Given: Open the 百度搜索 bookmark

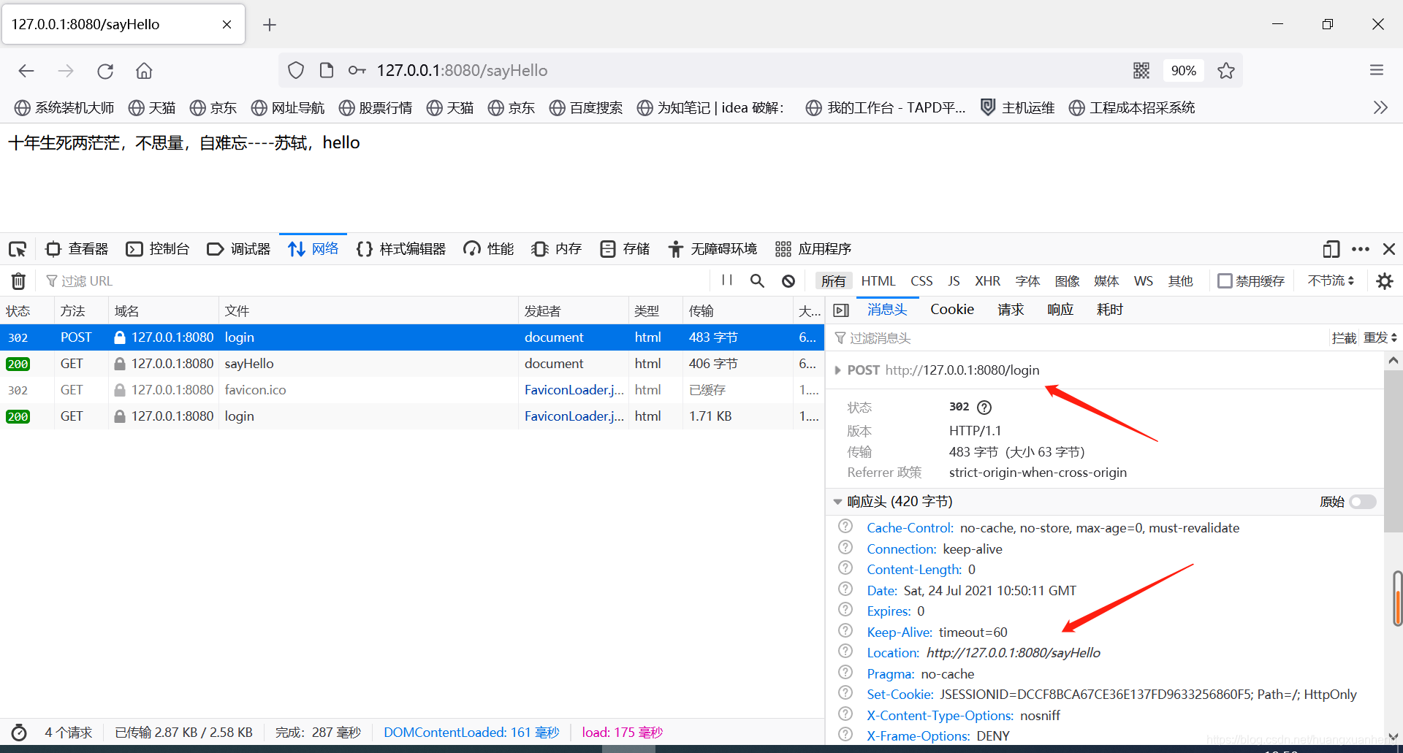Looking at the screenshot, I should 586,107.
